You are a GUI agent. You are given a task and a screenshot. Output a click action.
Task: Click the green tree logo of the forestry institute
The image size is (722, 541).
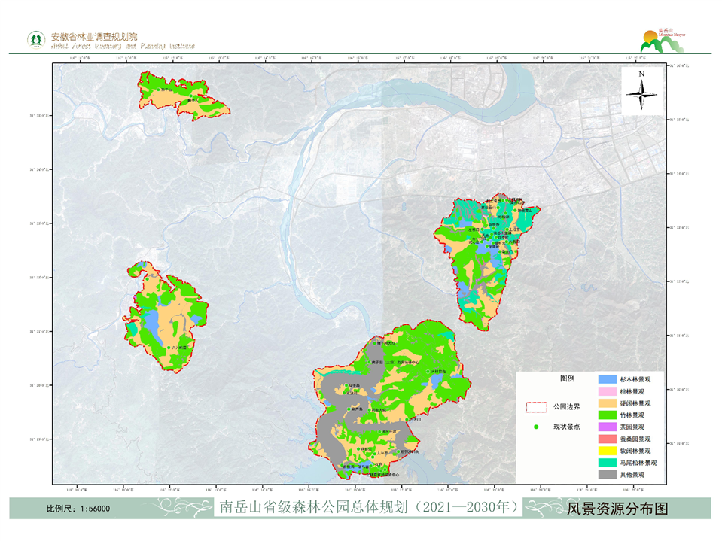pyautogui.click(x=35, y=39)
